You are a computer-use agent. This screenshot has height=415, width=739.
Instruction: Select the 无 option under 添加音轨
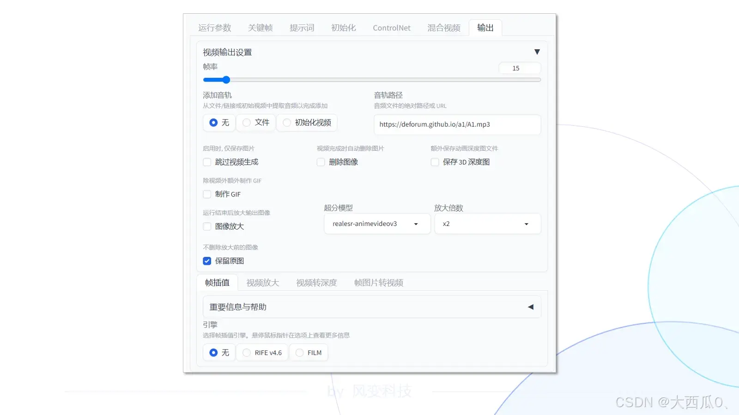point(219,123)
